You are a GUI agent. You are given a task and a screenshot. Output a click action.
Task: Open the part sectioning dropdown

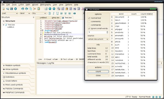pos(10,13)
